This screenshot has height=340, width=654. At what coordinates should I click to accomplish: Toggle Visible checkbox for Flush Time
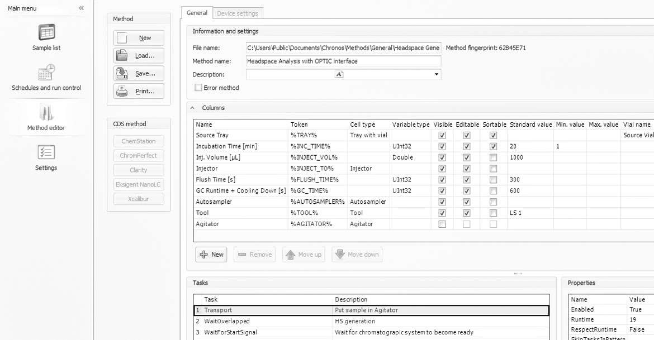(442, 180)
